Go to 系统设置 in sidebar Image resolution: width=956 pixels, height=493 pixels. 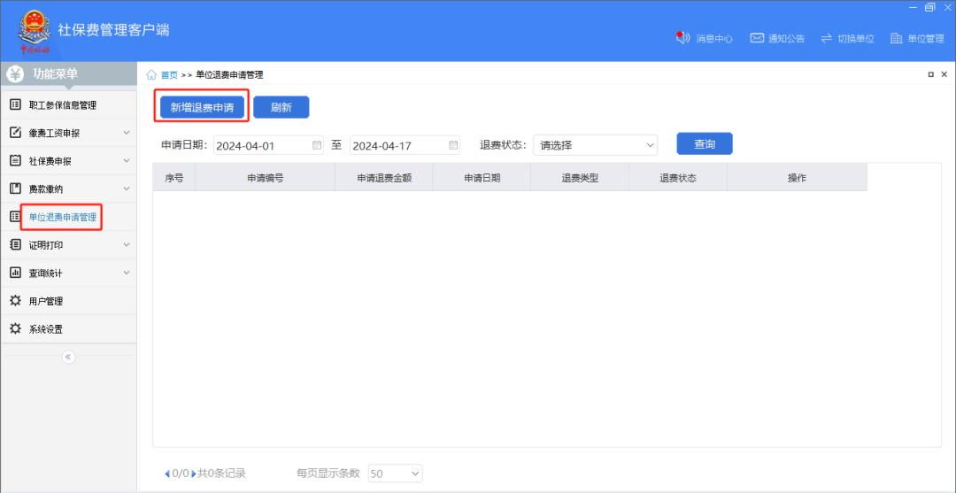click(45, 329)
